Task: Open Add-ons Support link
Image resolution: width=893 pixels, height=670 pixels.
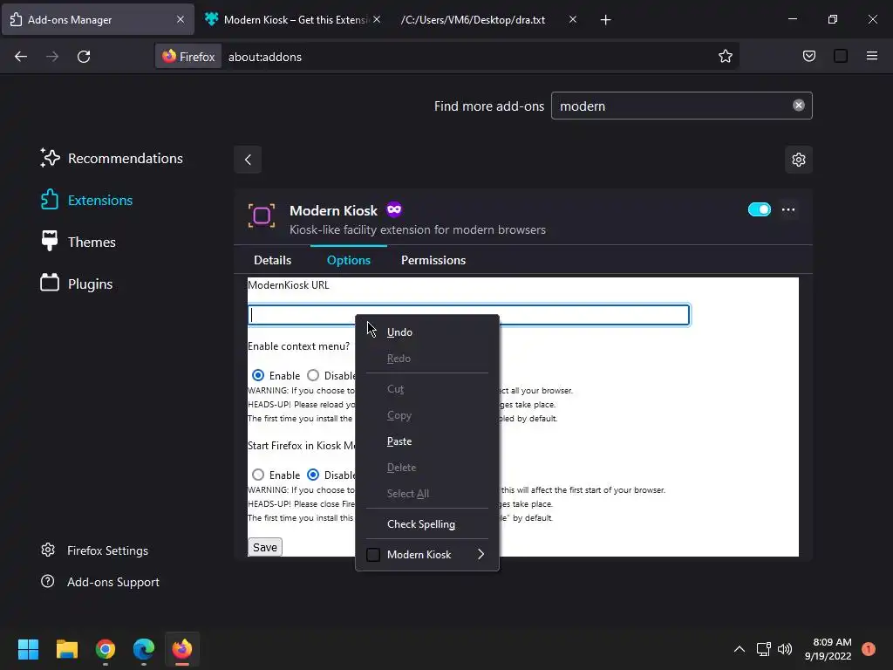Action: (x=100, y=582)
